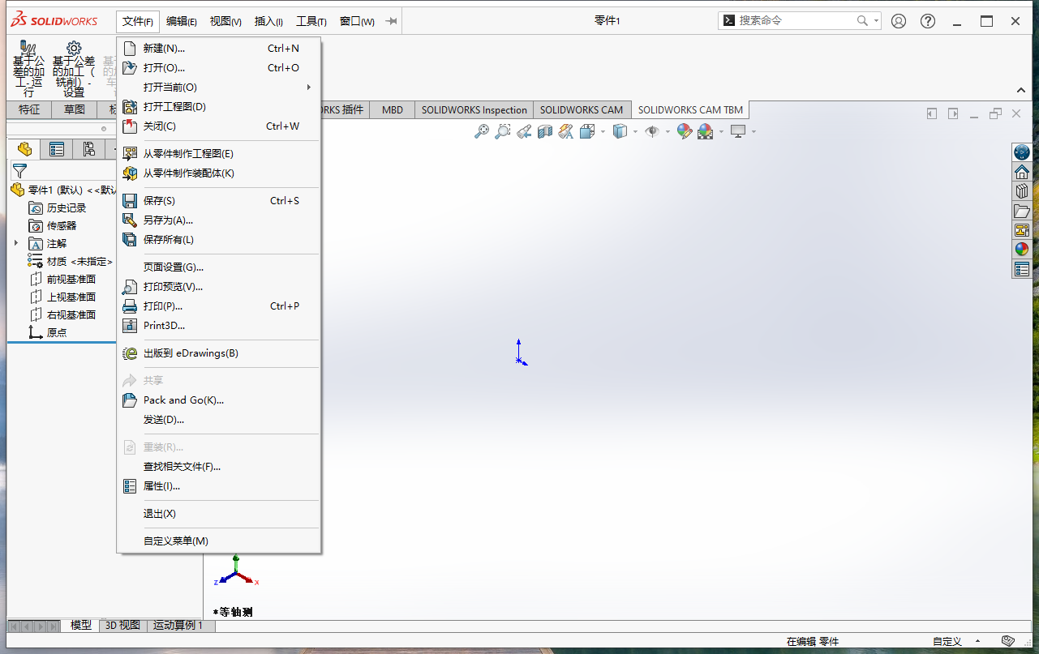
Task: Open the Appearances and Scenes panel
Action: pyautogui.click(x=1023, y=249)
